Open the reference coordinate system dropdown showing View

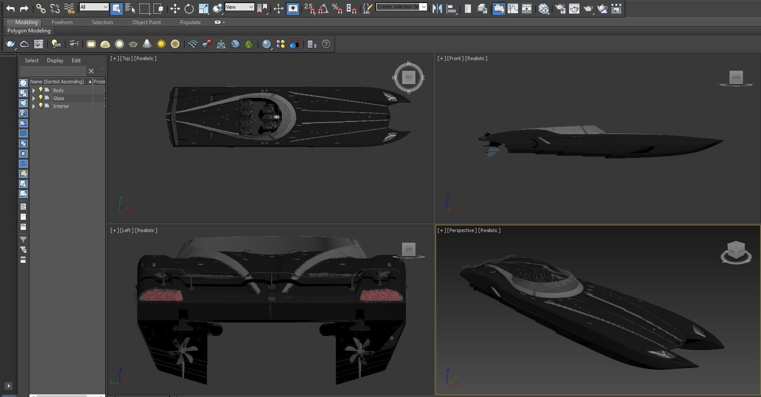click(x=239, y=7)
